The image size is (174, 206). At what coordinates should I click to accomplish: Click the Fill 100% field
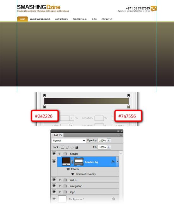point(103,147)
